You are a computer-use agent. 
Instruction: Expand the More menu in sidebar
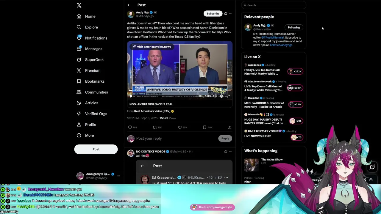(x=85, y=135)
